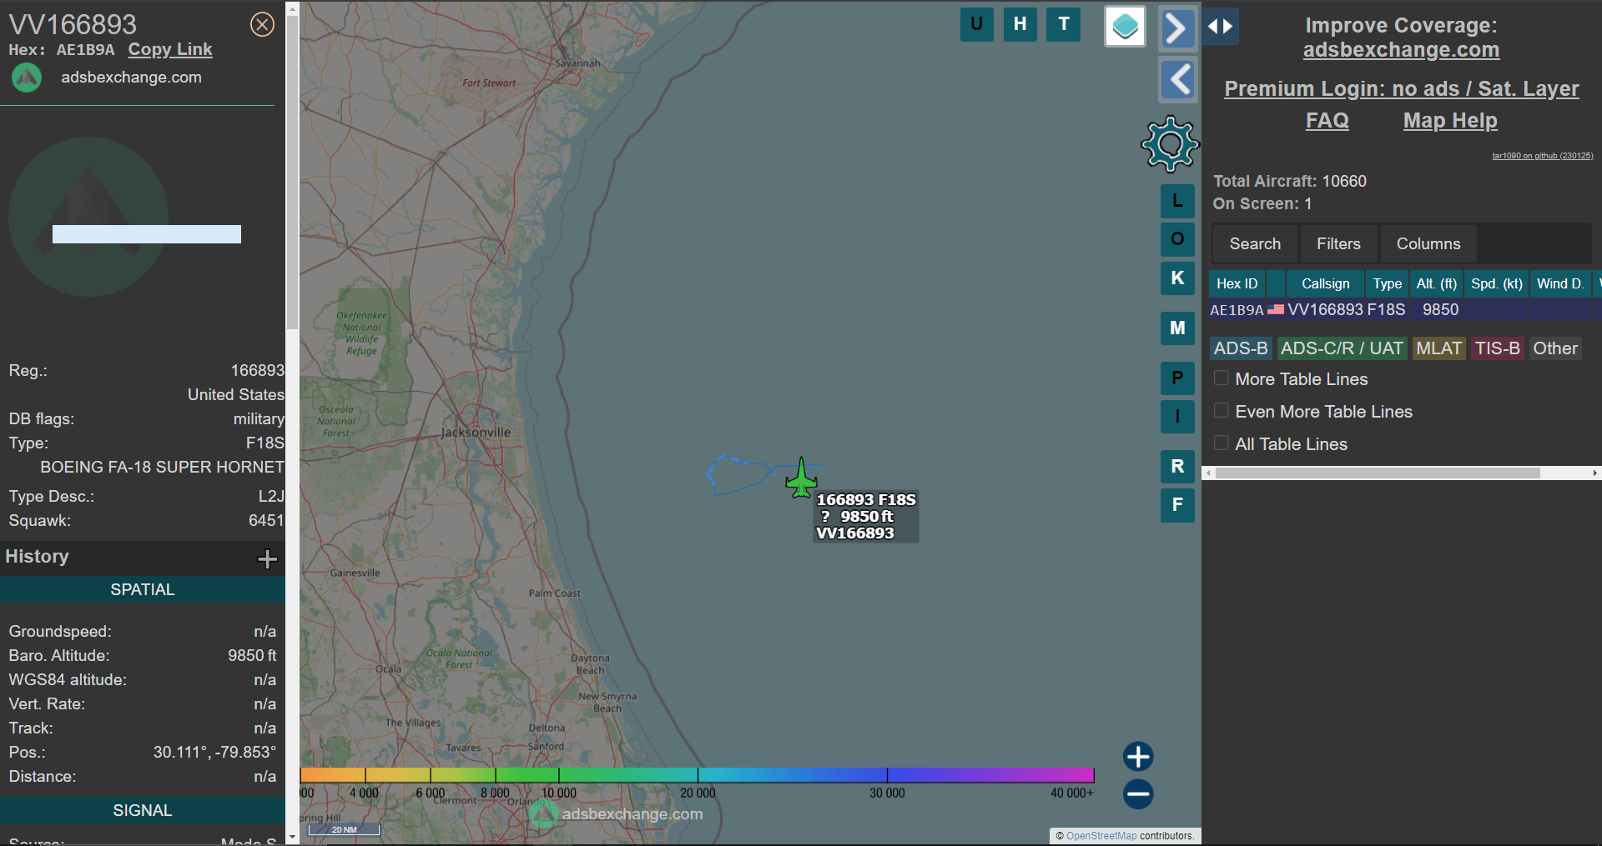This screenshot has height=846, width=1602.
Task: Sort table by Spd. (kt) column
Action: pos(1497,283)
